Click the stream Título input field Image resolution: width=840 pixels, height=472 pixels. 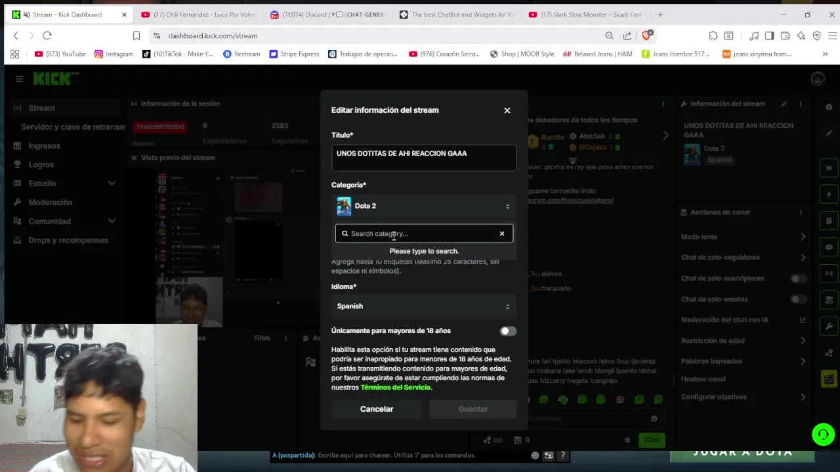[x=424, y=157]
